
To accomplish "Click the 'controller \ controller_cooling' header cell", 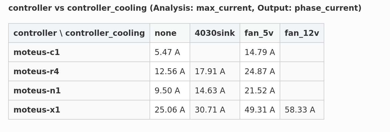I will tap(79, 33).
